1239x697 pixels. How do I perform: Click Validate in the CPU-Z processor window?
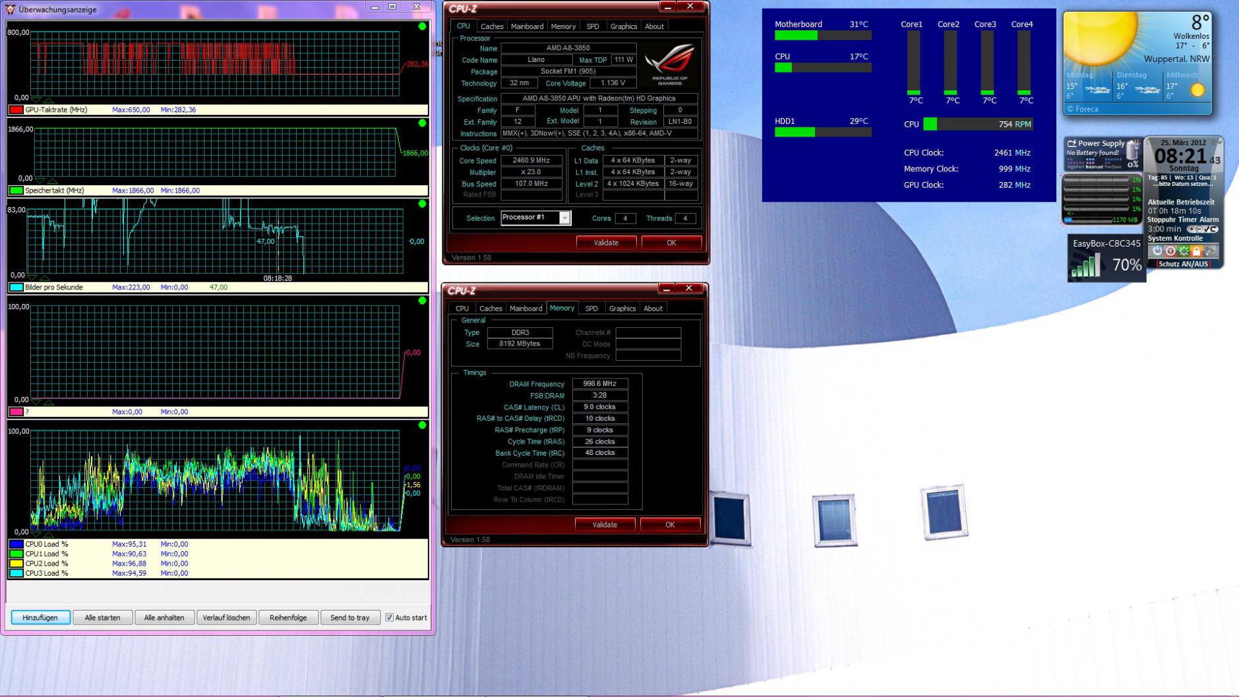click(606, 243)
